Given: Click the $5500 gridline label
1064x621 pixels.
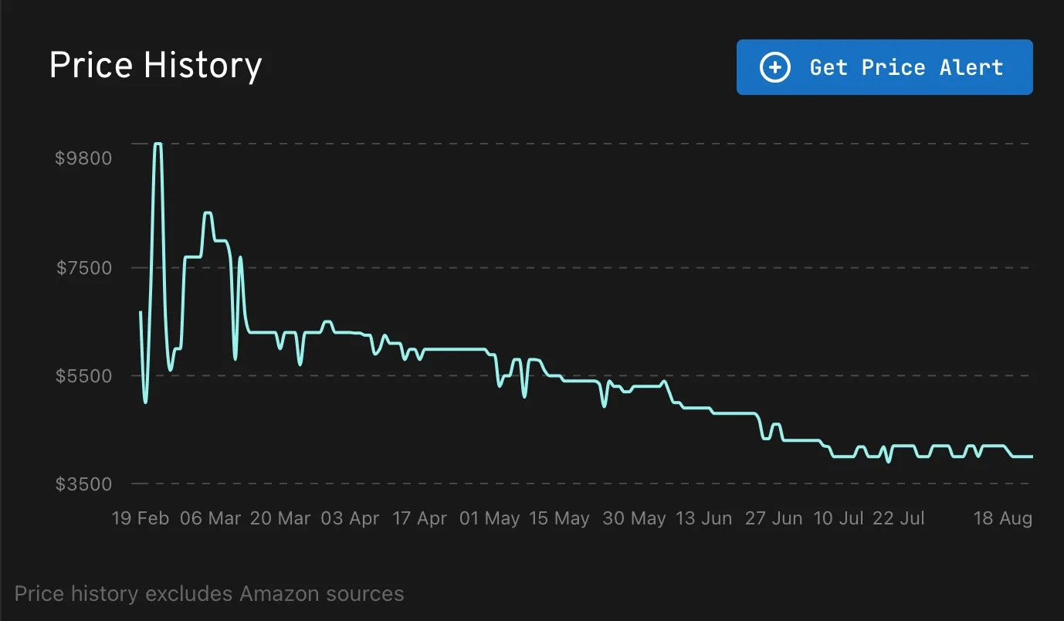Looking at the screenshot, I should coord(84,376).
